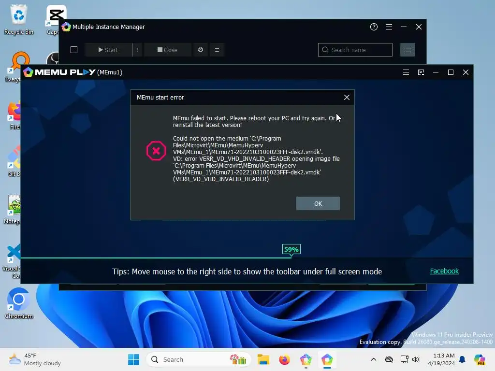Image resolution: width=495 pixels, height=371 pixels.
Task: Open Copilot preview icon on taskbar
Action: (480, 359)
